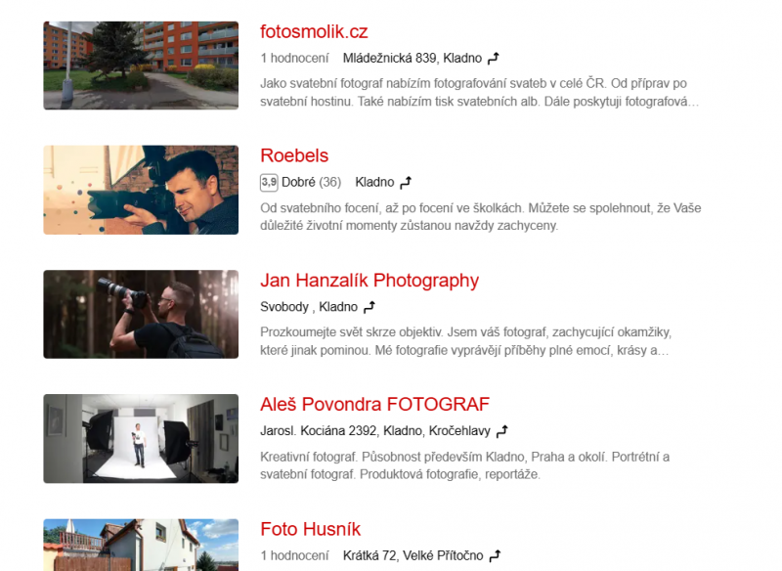Click the Dobré (36) rating text for Roebels
The width and height of the screenshot is (782, 571).
click(311, 183)
